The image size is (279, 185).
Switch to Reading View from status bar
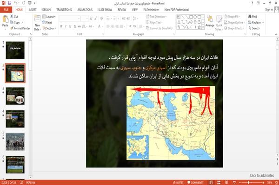pyautogui.click(x=226, y=182)
